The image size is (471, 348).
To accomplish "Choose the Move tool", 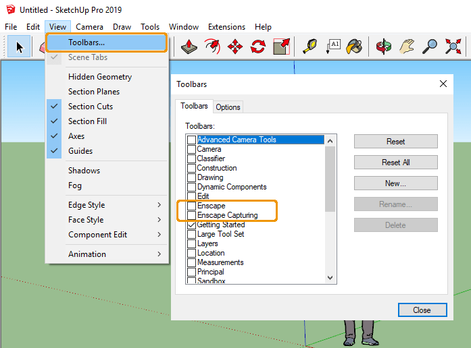I will click(235, 47).
